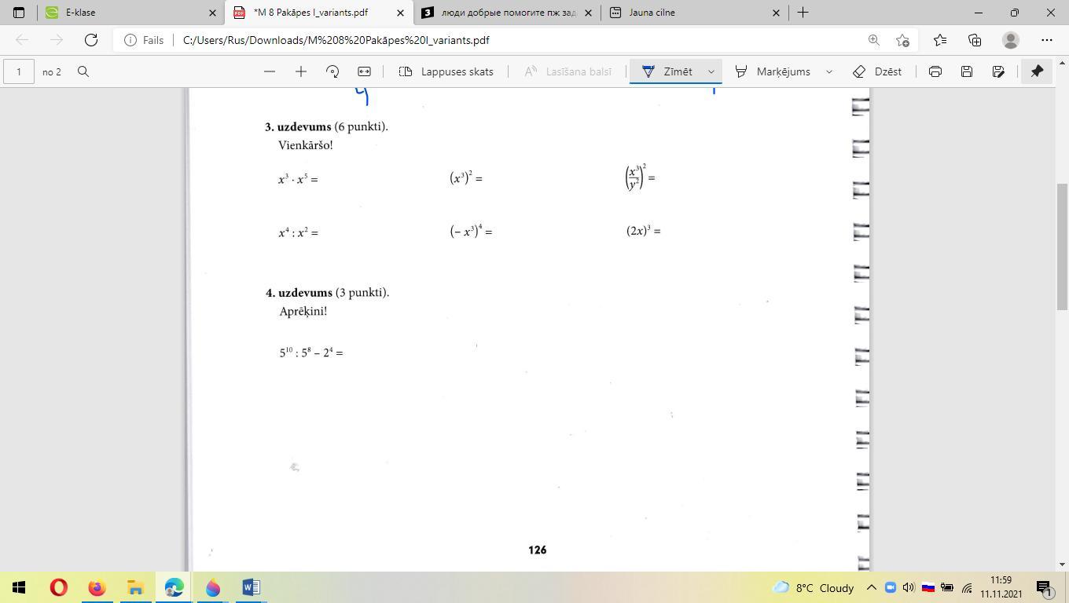The width and height of the screenshot is (1069, 603).
Task: Open the Lappuses skats page view
Action: point(446,71)
